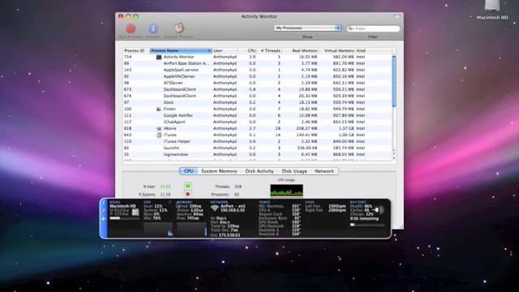
Task: Open the Macintosh HD desktop drive icon
Action: (492, 6)
